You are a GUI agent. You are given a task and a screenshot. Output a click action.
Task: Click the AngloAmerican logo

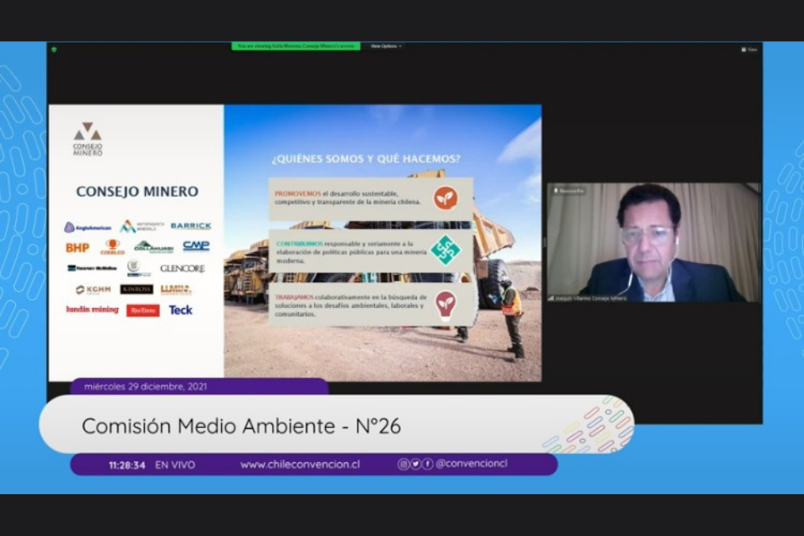(x=88, y=227)
